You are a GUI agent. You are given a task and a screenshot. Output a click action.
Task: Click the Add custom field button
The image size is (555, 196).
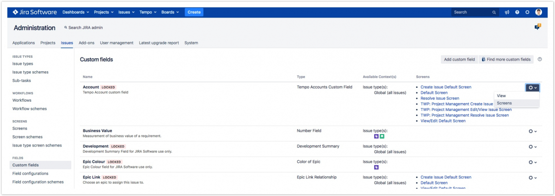click(x=459, y=60)
